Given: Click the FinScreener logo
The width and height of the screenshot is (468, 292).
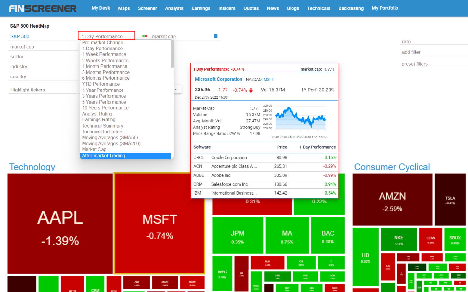Looking at the screenshot, I should (43, 8).
